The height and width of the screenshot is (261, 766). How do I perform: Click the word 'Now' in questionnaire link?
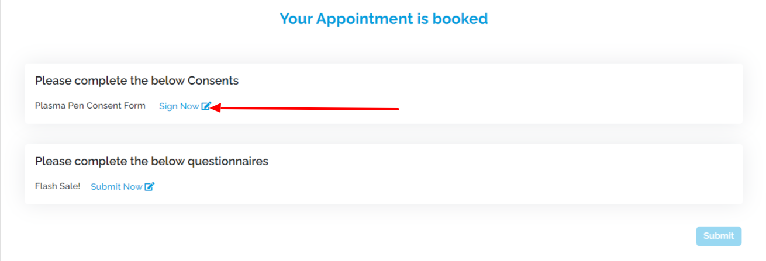(133, 187)
